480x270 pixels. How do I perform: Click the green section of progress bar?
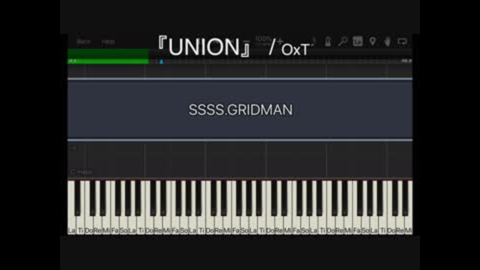(108, 56)
